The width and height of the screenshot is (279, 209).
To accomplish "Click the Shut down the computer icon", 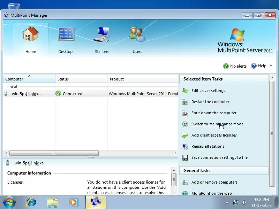I will [185, 113].
